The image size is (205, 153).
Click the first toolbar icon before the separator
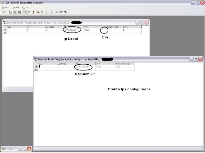pyautogui.click(x=4, y=12)
